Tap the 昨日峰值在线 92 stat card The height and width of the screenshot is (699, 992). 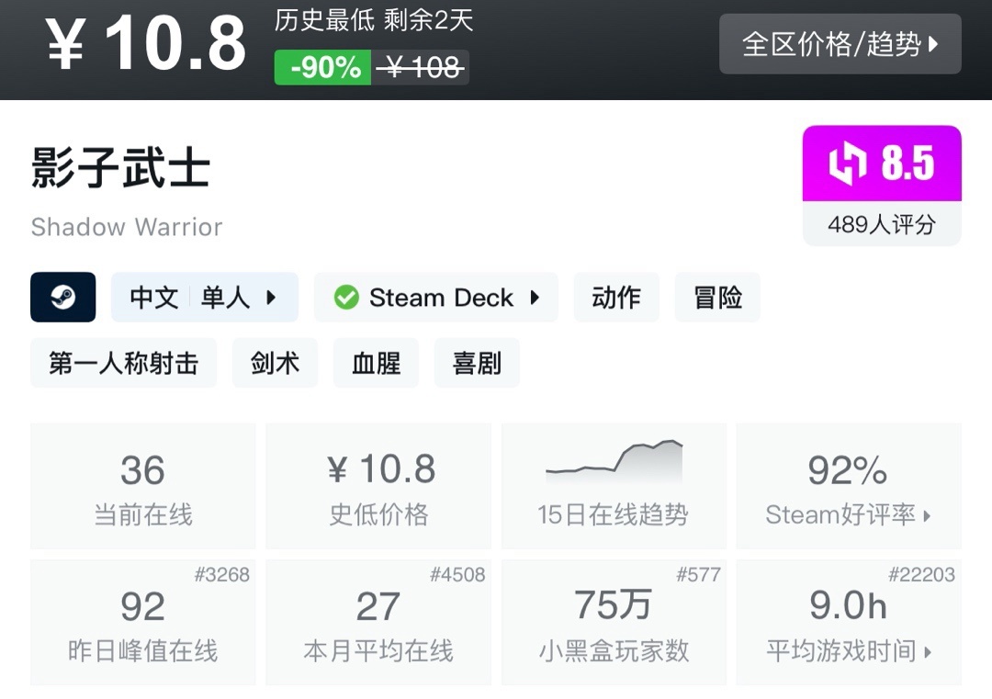pos(143,623)
